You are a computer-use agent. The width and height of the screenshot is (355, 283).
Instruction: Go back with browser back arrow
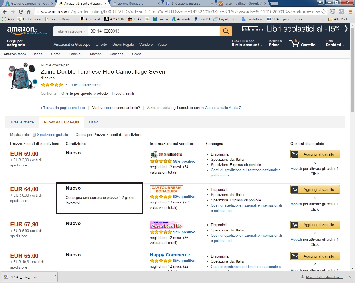(x=5, y=12)
